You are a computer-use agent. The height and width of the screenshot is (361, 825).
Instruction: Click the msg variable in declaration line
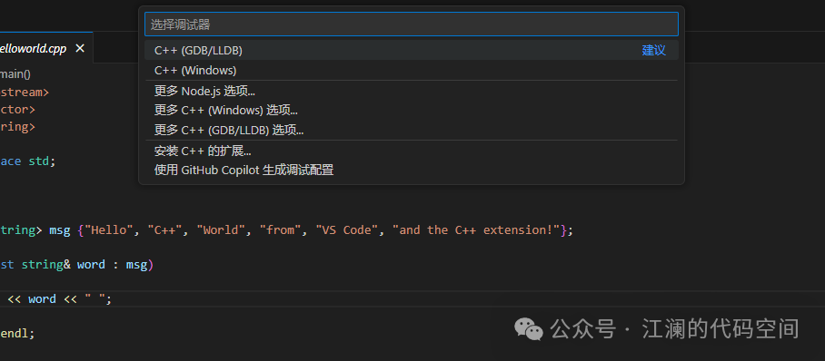point(60,230)
